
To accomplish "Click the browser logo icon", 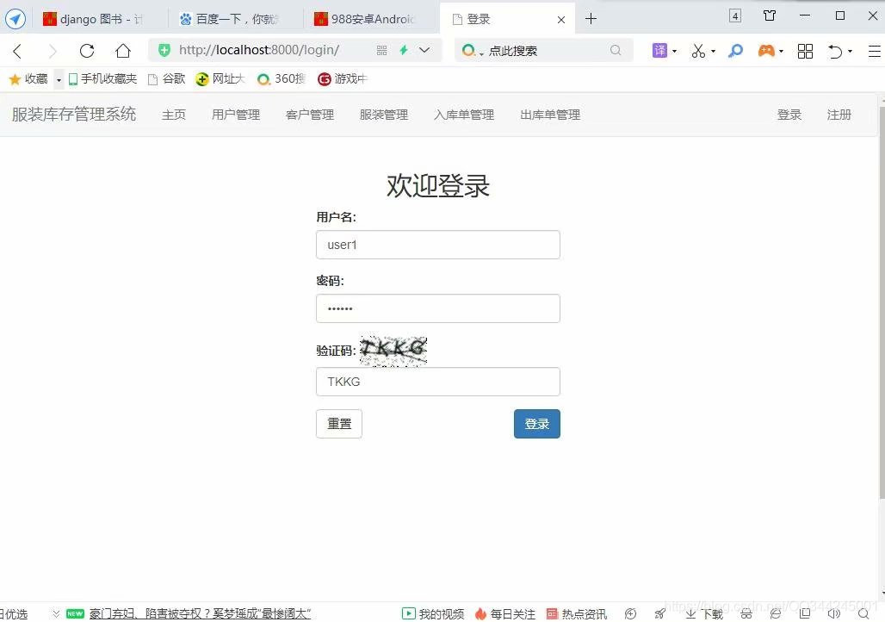I will (x=15, y=19).
